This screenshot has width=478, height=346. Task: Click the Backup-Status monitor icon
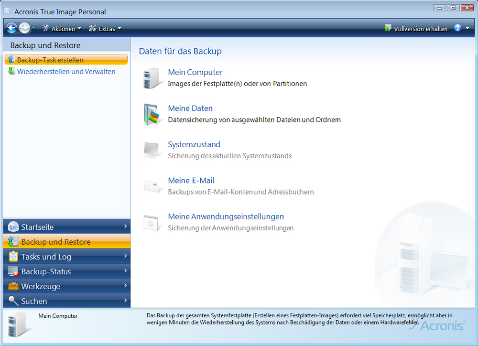click(x=13, y=271)
